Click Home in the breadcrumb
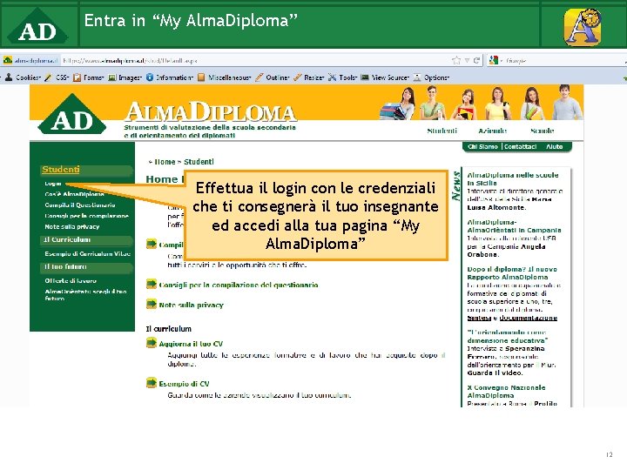 (165, 162)
